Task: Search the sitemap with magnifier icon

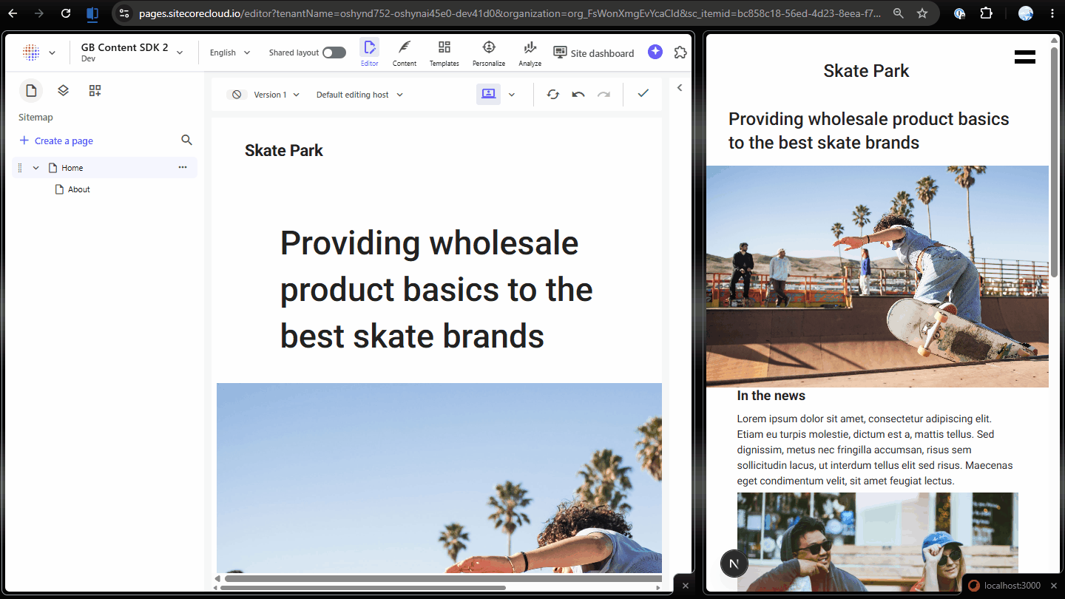Action: click(x=186, y=140)
